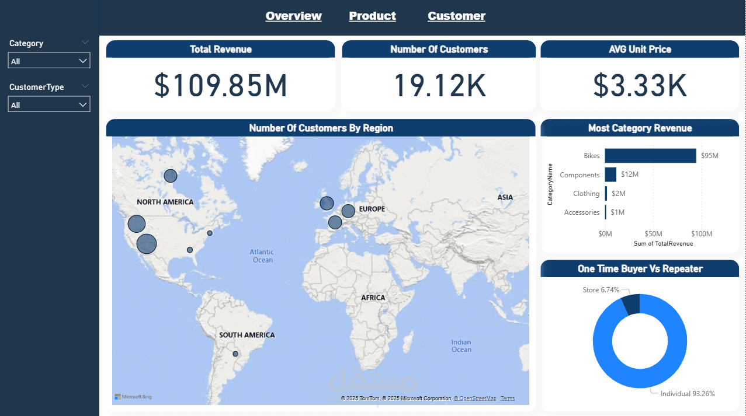
Task: Switch to the Product page tab
Action: (372, 16)
